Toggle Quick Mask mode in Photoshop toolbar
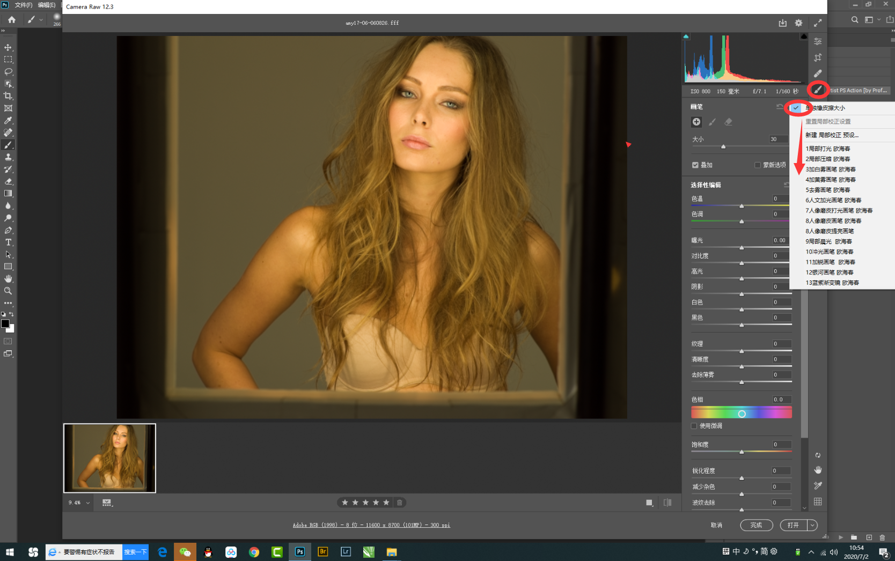Screen dimensions: 895x561 point(8,341)
